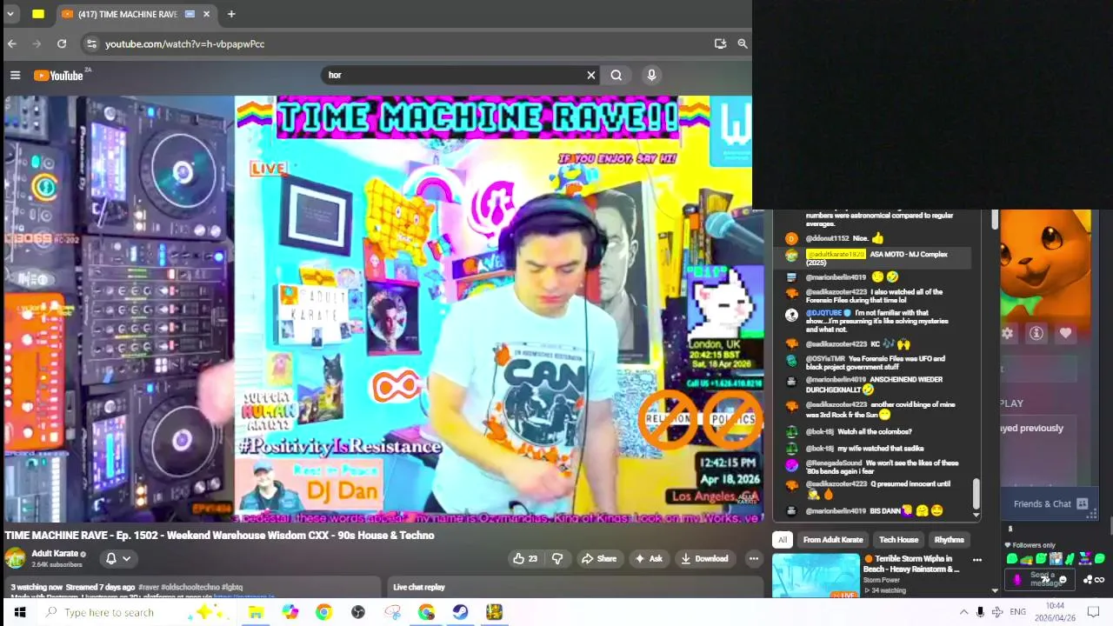The height and width of the screenshot is (626, 1113).
Task: Open the emoji picker in the message box
Action: (1063, 580)
